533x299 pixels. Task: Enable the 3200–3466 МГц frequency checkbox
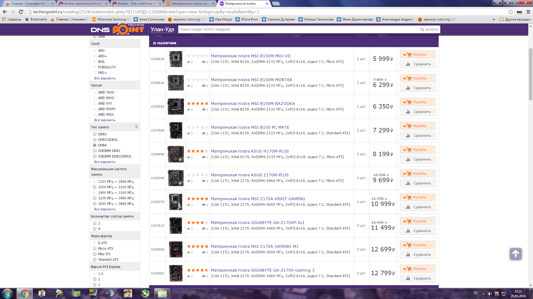[x=95, y=198]
